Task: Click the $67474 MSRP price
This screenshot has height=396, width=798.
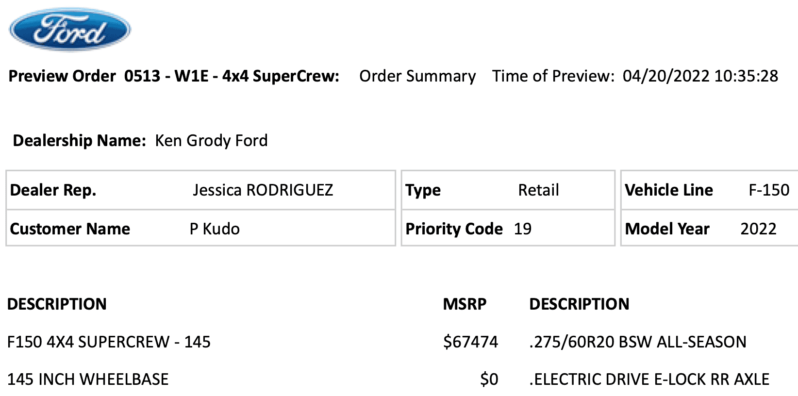Action: pyautogui.click(x=470, y=342)
